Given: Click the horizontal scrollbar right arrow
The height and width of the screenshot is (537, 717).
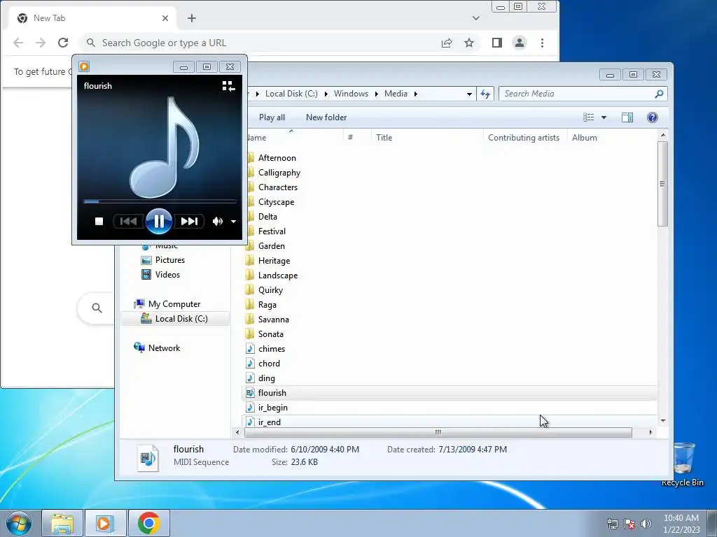Looking at the screenshot, I should point(650,432).
